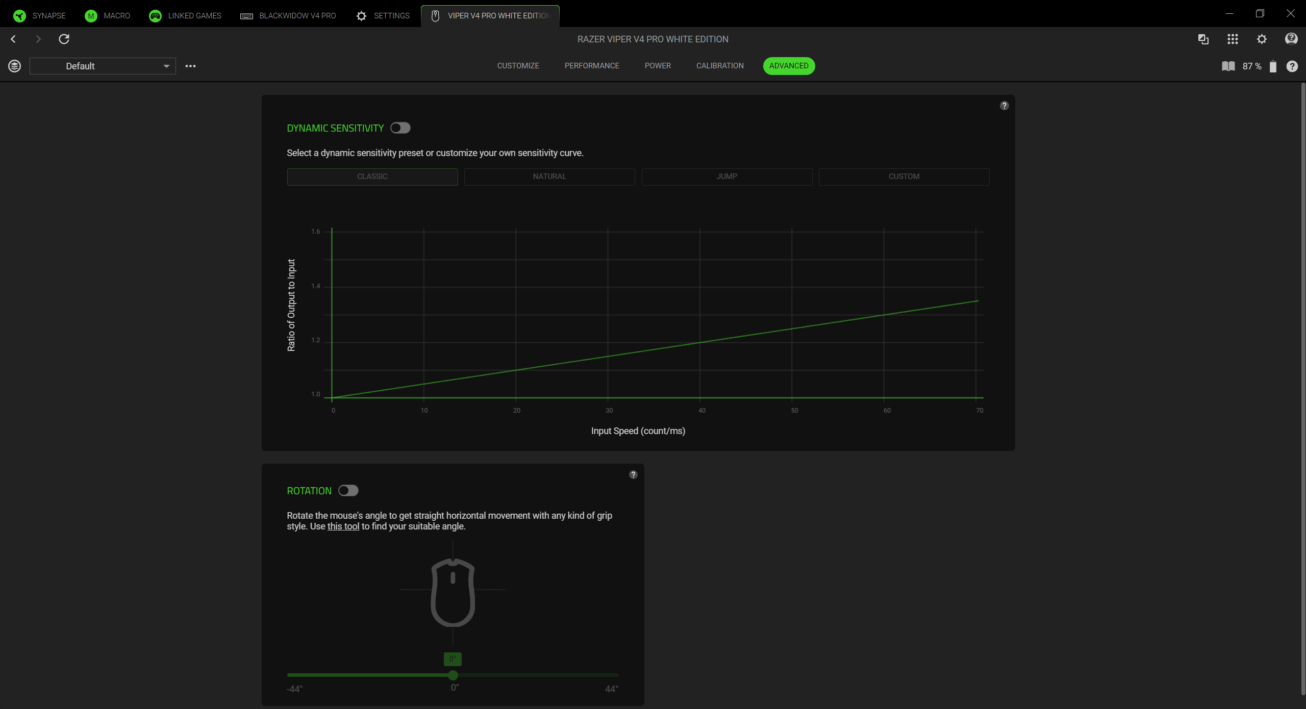
Task: Open the ellipsis more-options menu
Action: click(x=191, y=66)
